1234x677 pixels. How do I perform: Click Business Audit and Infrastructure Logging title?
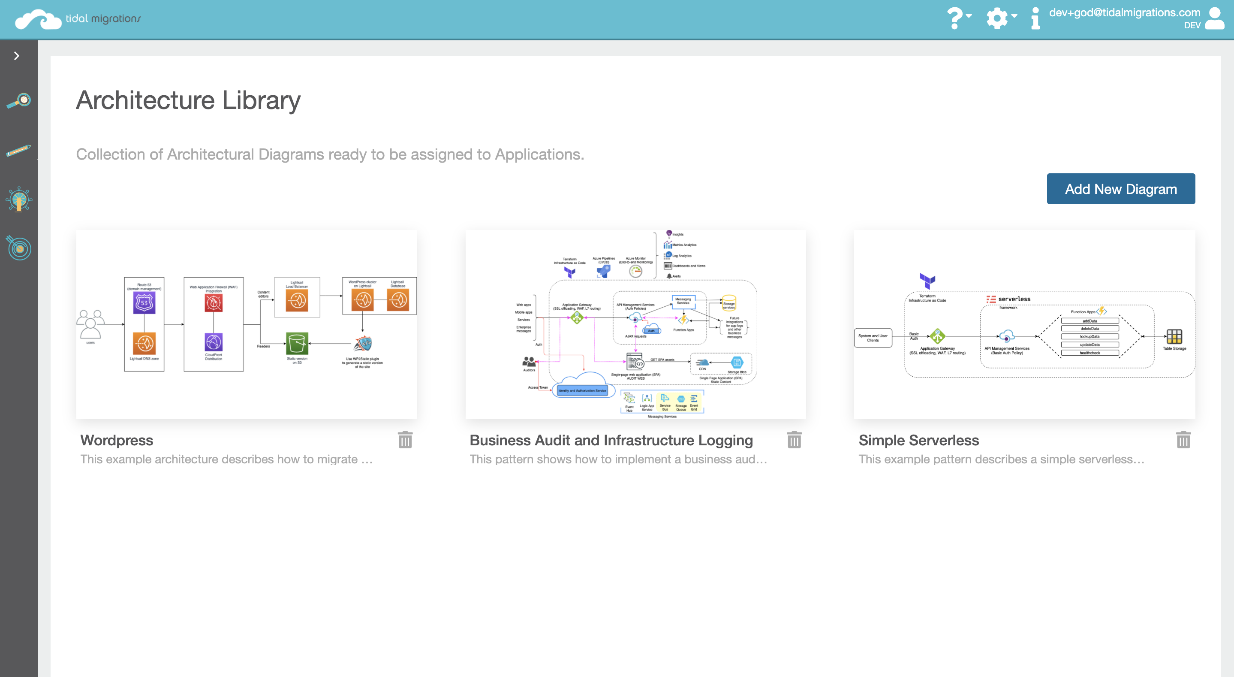pos(611,440)
